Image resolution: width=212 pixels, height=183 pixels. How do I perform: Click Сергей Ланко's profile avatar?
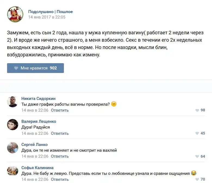pyautogui.click(x=13, y=148)
